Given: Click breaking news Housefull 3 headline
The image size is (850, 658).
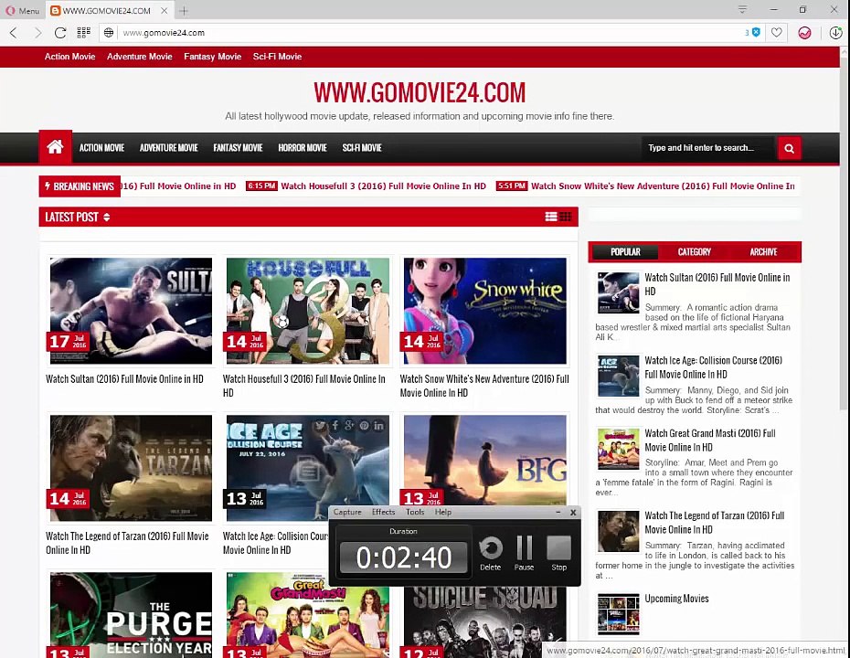Looking at the screenshot, I should click(x=383, y=186).
